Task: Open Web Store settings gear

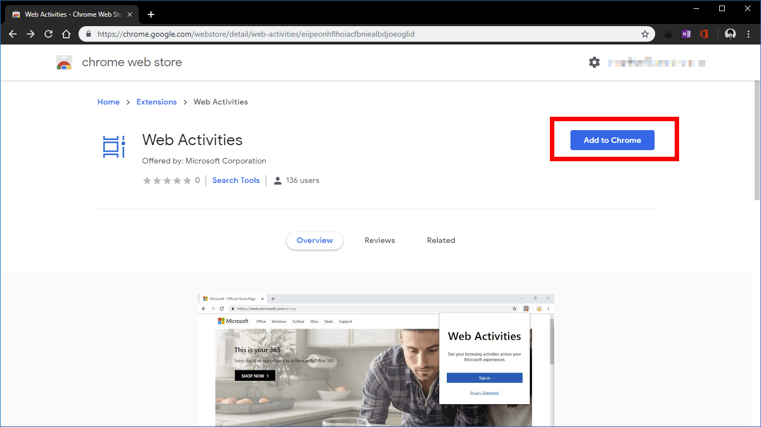Action: pos(594,62)
